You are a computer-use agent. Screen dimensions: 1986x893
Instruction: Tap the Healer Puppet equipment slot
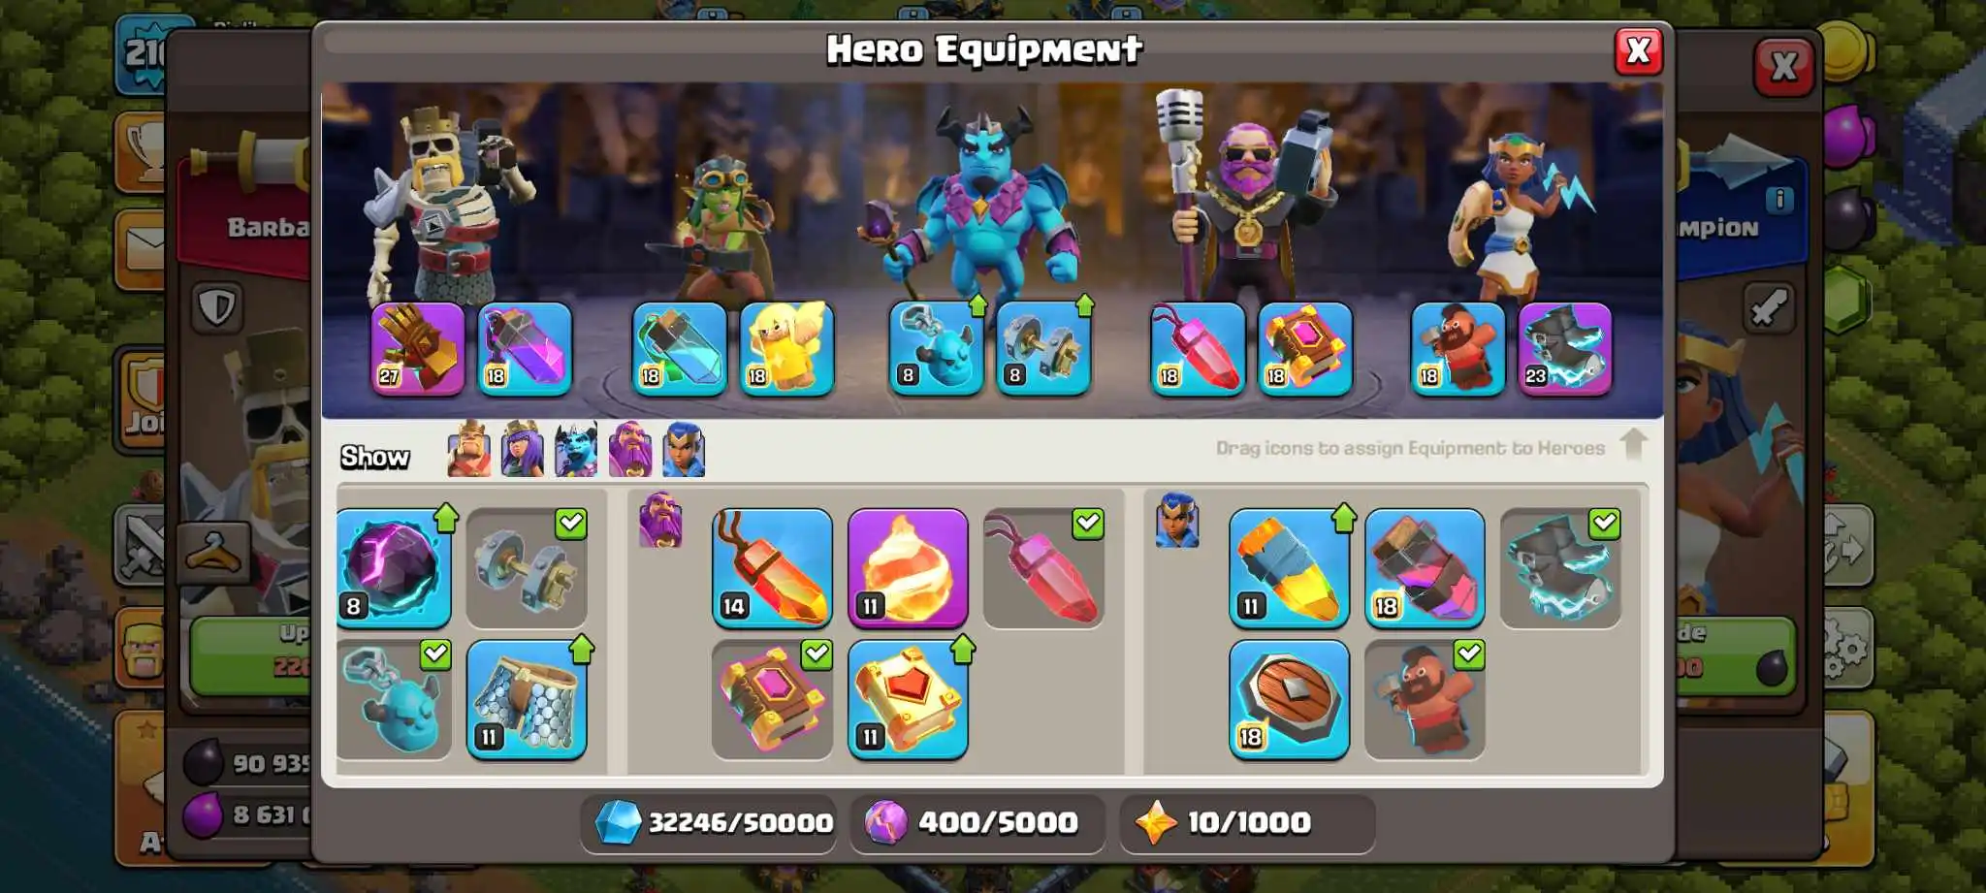pos(786,348)
